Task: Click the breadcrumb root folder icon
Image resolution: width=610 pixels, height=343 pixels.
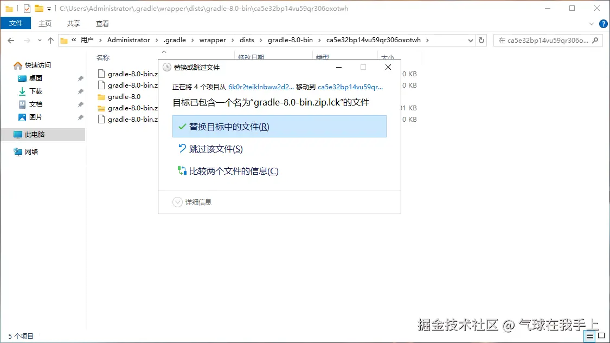Action: pyautogui.click(x=64, y=41)
